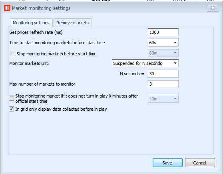Toggle stop monitoring if not in play checkbox
The height and width of the screenshot is (174, 223).
(11, 98)
